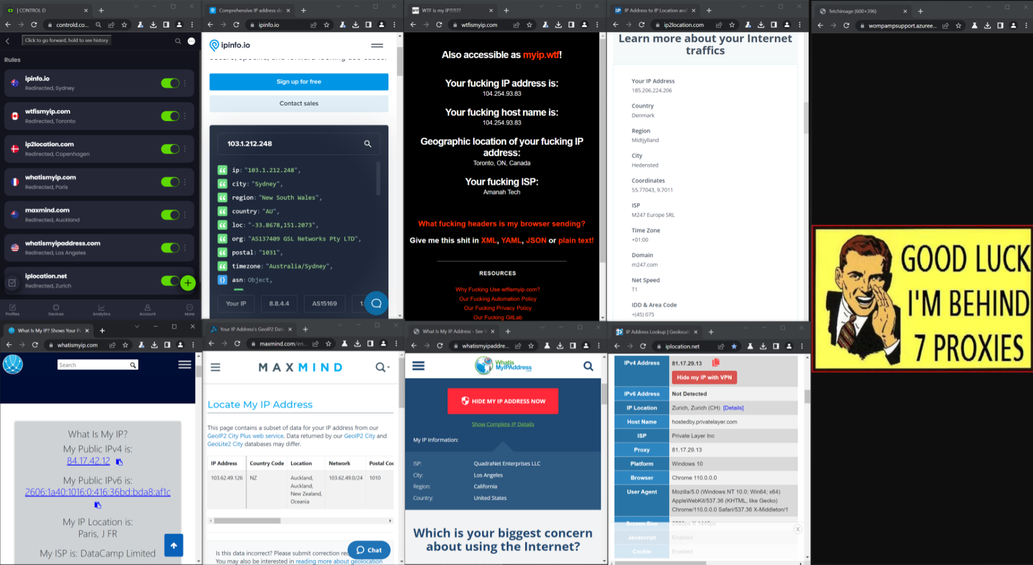
Task: Toggle the maxmind.com Auckland redirect rule
Action: tap(170, 215)
